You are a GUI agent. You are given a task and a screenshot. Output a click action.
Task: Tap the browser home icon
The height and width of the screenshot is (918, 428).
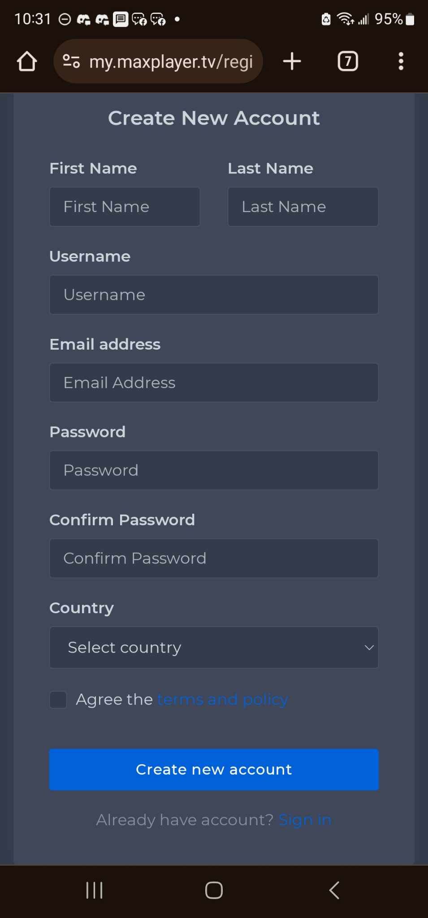pyautogui.click(x=27, y=61)
